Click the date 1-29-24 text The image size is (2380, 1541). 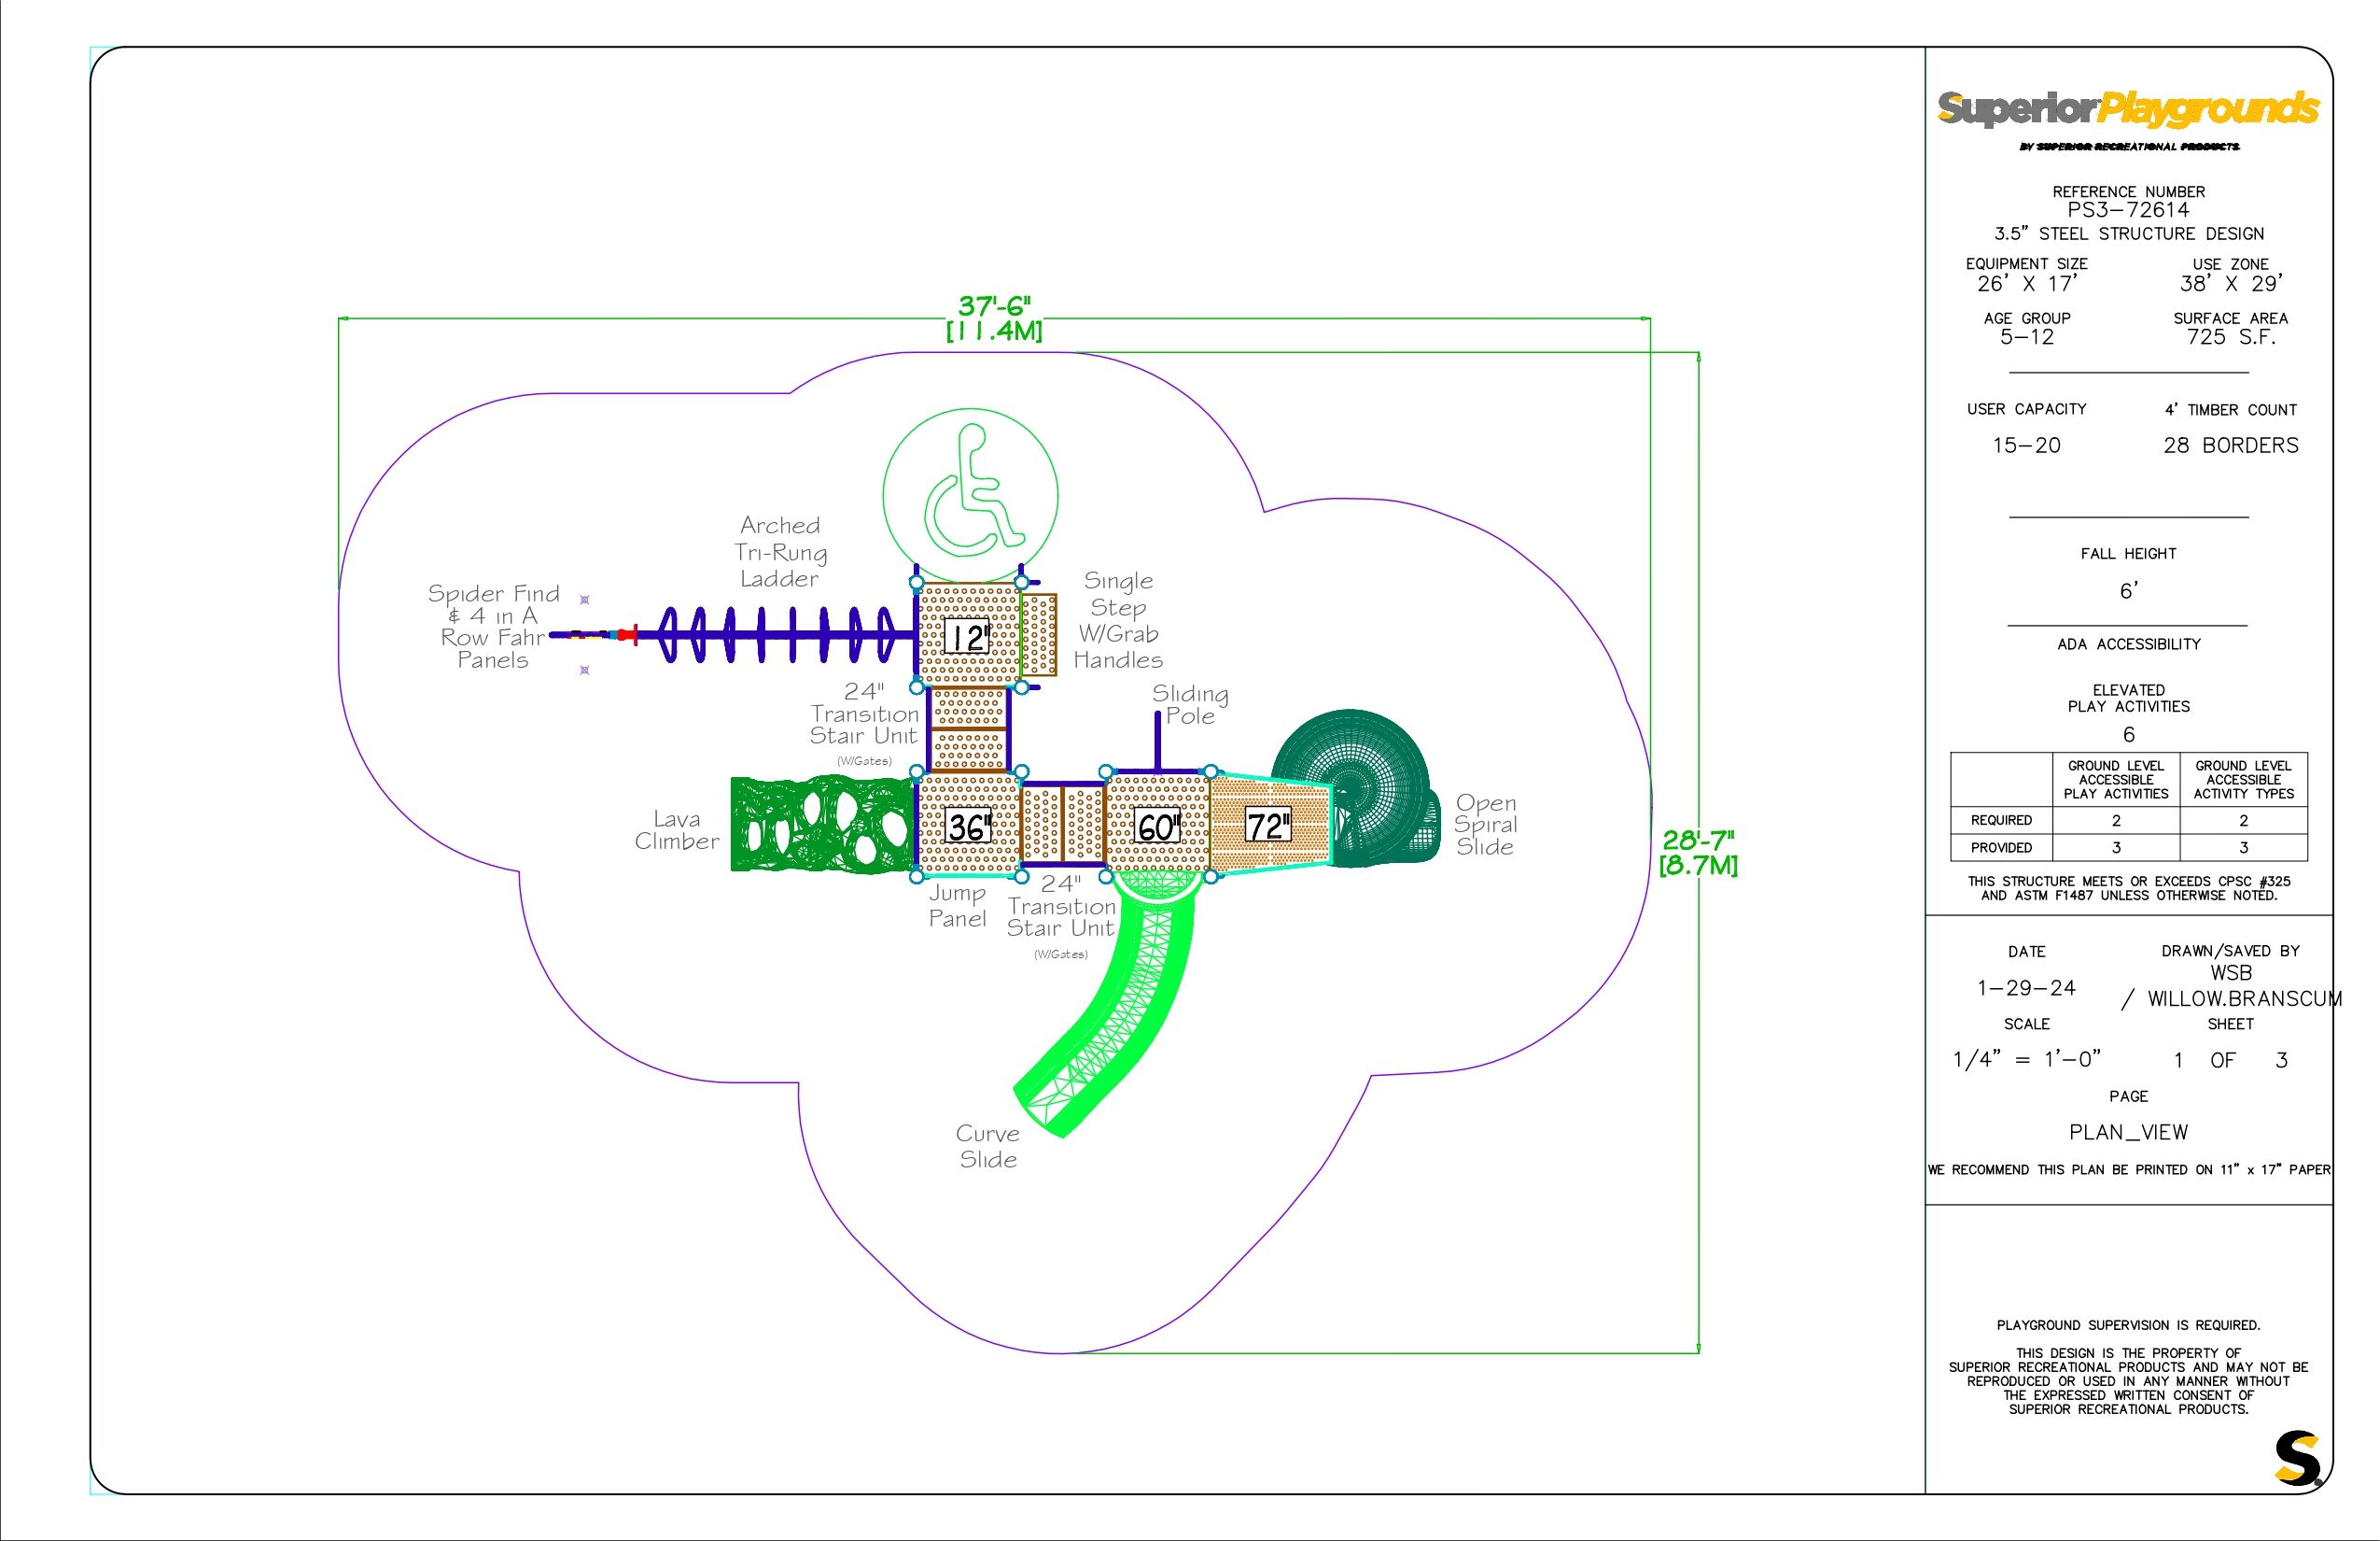pyautogui.click(x=2026, y=988)
